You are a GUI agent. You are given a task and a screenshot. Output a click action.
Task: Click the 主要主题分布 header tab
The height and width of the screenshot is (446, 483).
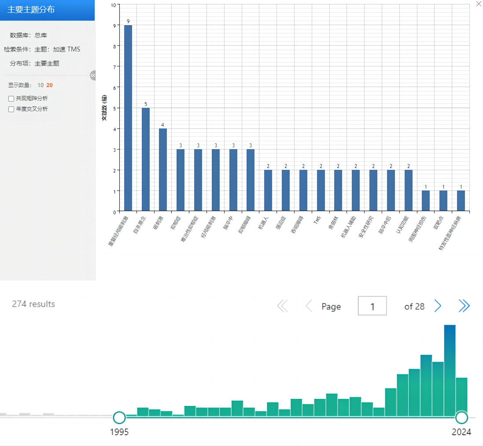(47, 10)
